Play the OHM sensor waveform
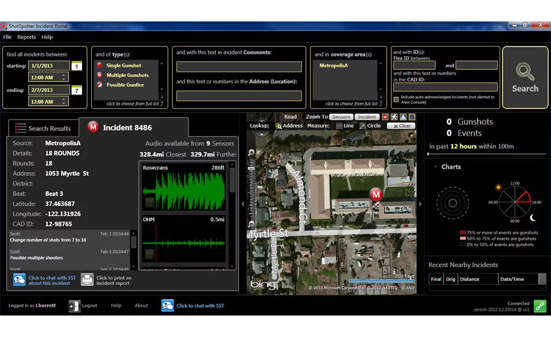551x337 pixels. coord(184,243)
